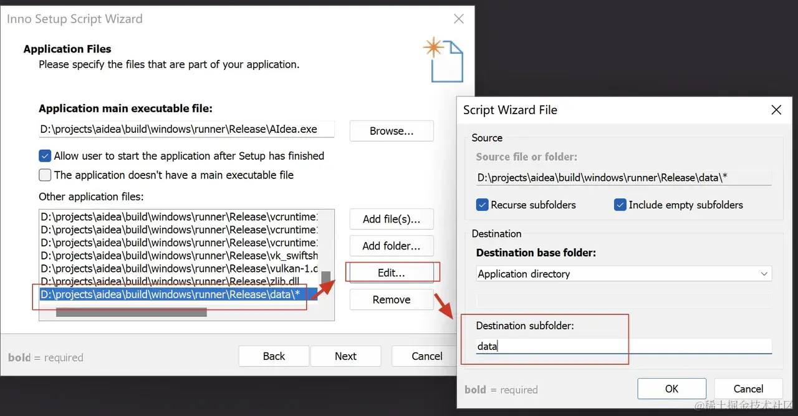Go Back to the previous wizard page
The width and height of the screenshot is (798, 416).
click(273, 356)
